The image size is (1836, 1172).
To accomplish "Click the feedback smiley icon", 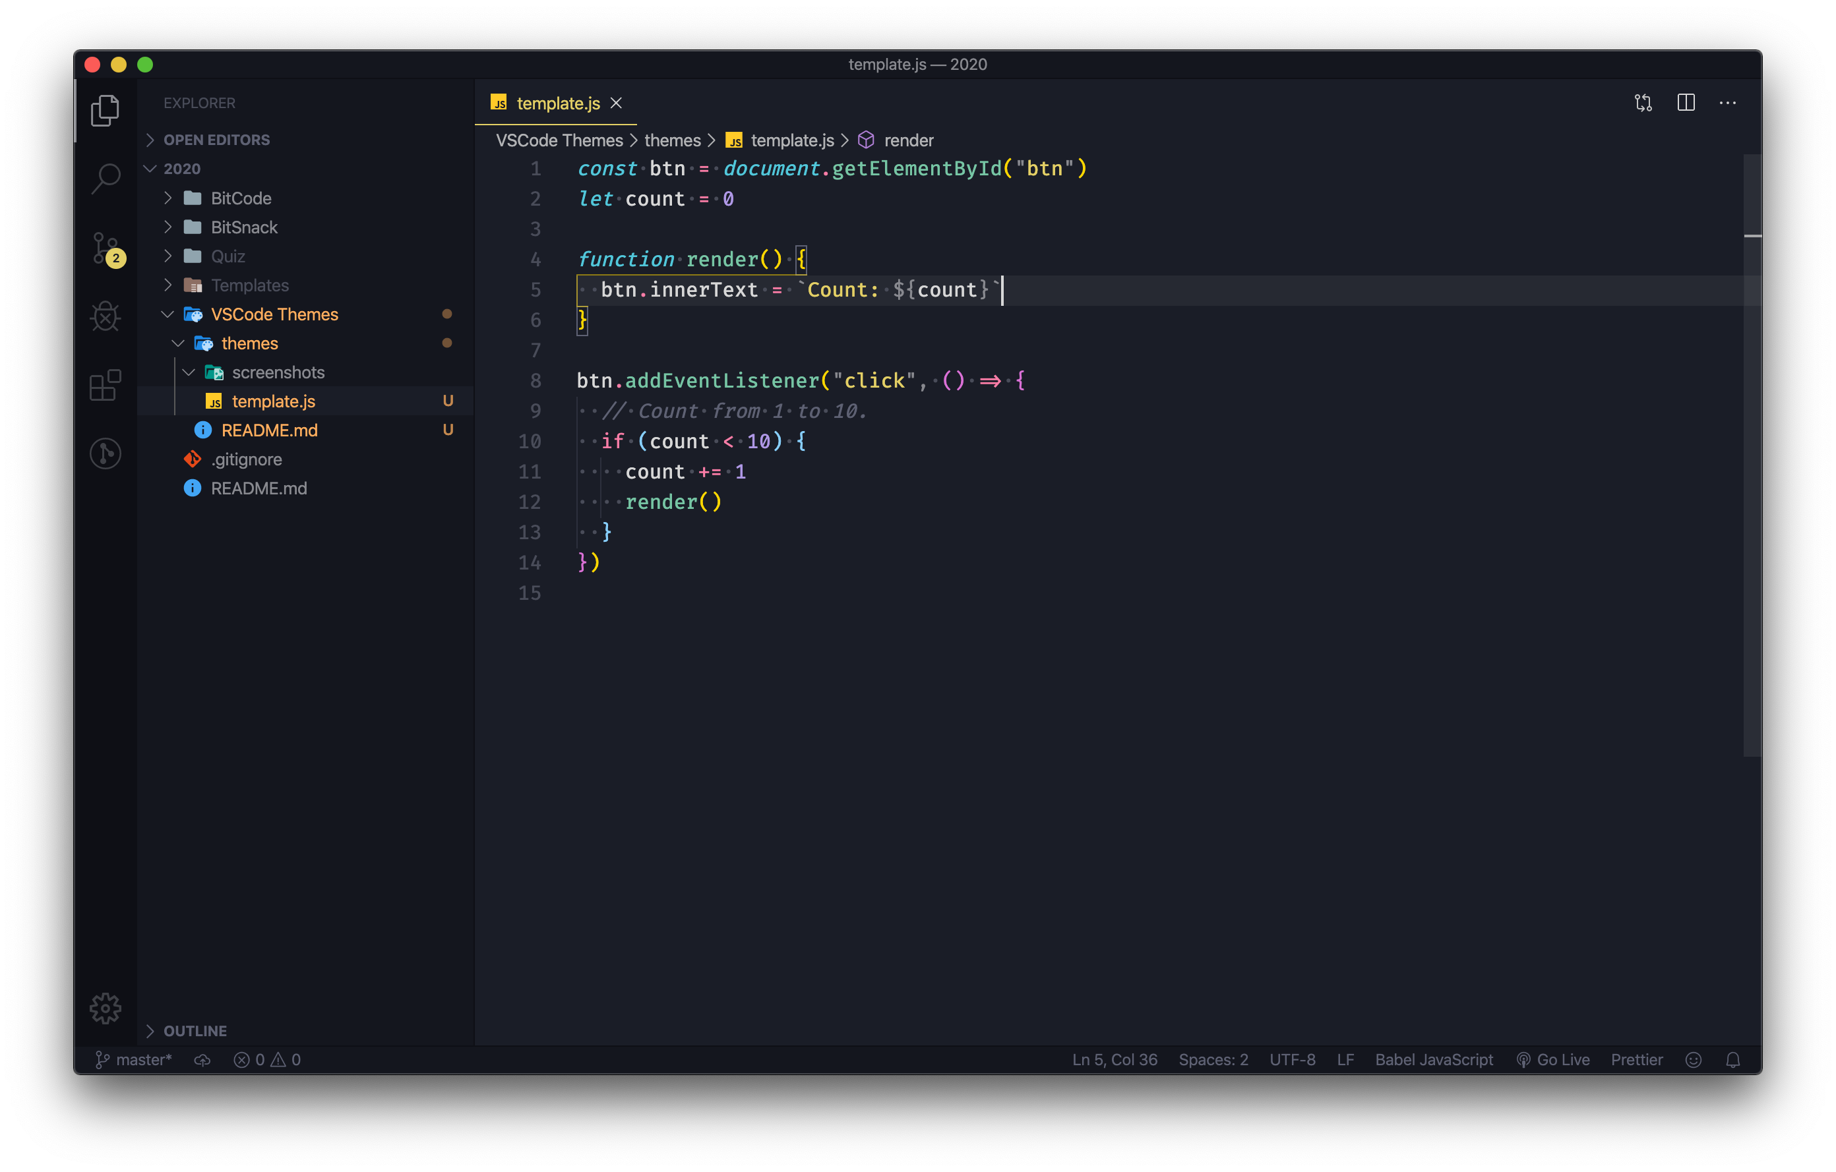I will coord(1694,1060).
